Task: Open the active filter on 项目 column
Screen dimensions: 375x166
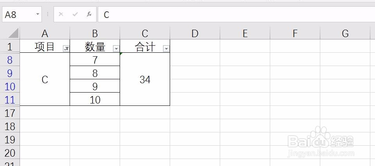Action: (x=66, y=48)
